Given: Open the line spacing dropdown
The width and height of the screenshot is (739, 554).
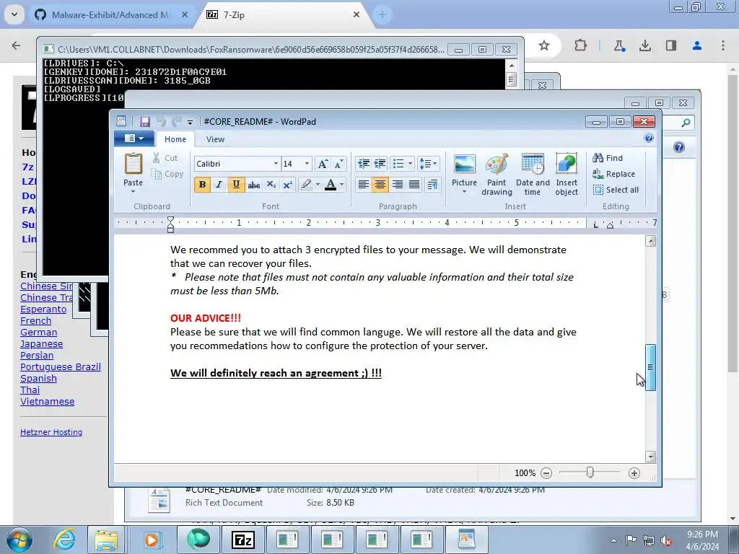Looking at the screenshot, I should 429,164.
